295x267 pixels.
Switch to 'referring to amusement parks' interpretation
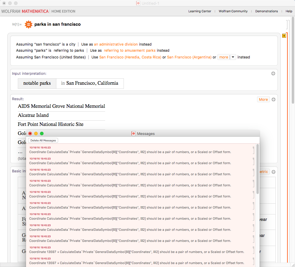pos(130,51)
